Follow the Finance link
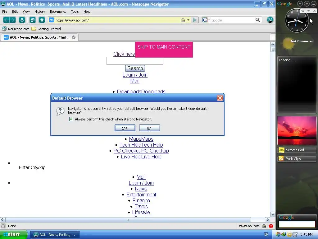 141,201
